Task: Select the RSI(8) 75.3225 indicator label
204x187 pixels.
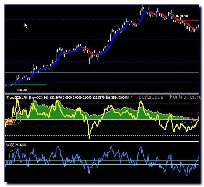Action: coord(16,145)
